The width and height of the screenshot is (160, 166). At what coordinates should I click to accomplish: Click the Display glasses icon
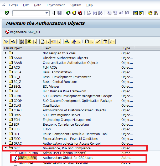[112, 42]
